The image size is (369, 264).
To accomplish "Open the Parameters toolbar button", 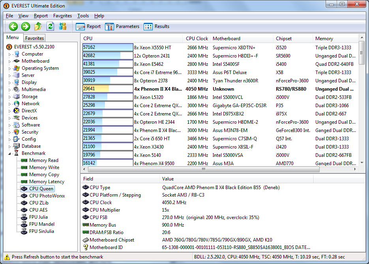I will click(122, 26).
